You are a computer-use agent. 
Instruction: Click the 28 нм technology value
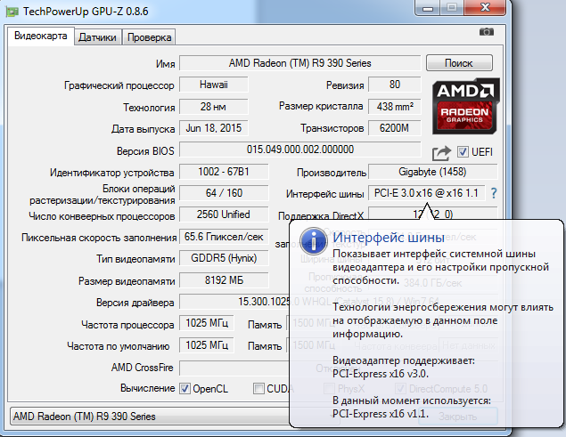[x=214, y=107]
